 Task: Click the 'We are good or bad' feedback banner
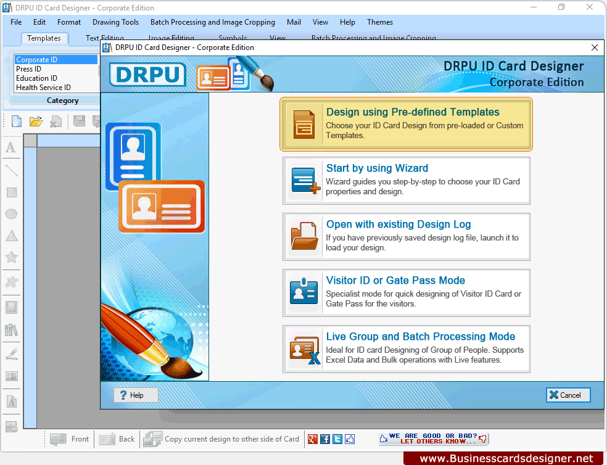coord(434,438)
